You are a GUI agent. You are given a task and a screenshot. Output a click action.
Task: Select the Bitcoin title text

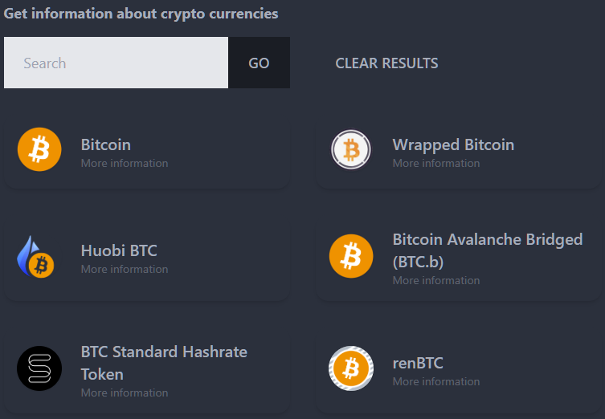[106, 145]
